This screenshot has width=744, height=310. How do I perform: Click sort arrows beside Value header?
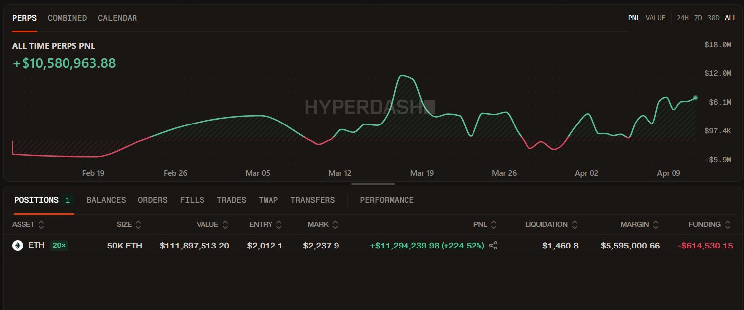coord(225,225)
